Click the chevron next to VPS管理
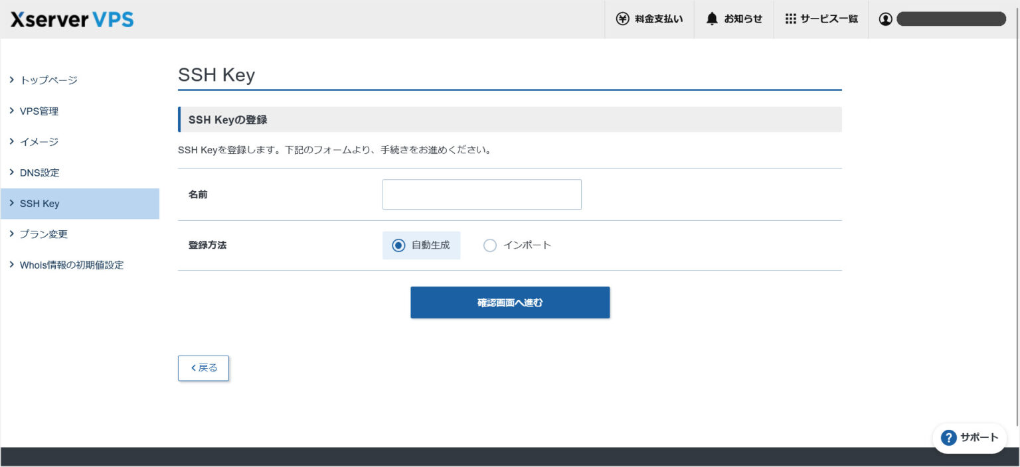This screenshot has height=467, width=1020. pos(11,111)
